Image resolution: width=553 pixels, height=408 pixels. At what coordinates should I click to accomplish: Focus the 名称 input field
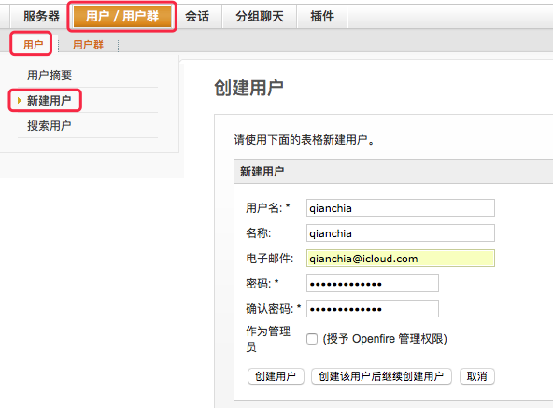[x=401, y=233]
